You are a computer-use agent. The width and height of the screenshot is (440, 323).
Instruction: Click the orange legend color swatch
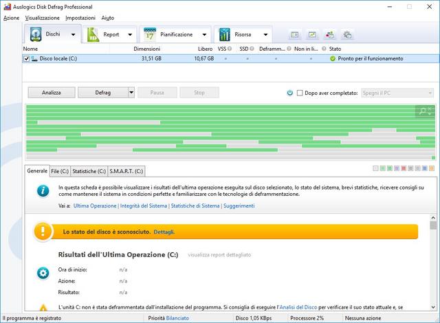pyautogui.click(x=432, y=168)
